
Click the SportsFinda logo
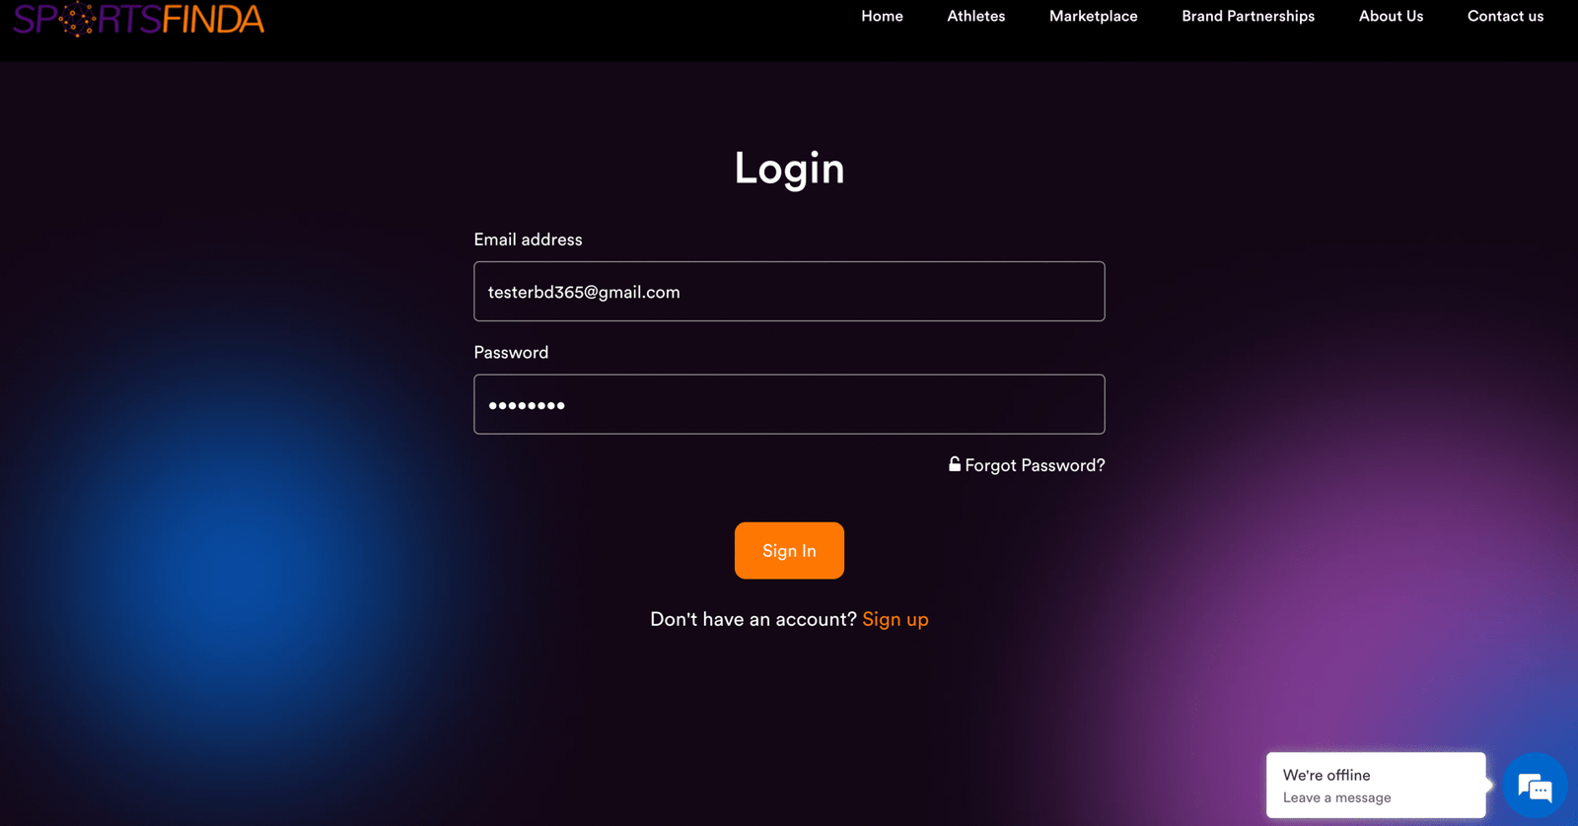pyautogui.click(x=138, y=19)
